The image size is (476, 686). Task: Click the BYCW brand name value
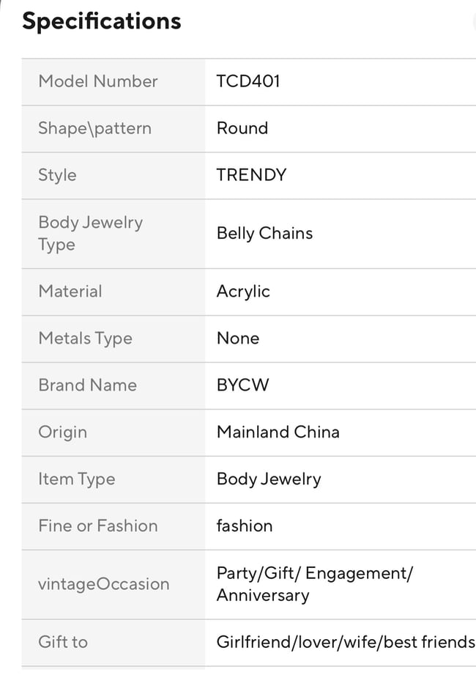coord(242,385)
